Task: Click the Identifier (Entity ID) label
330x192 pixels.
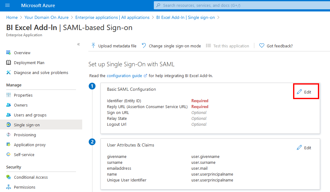Action: [124, 101]
